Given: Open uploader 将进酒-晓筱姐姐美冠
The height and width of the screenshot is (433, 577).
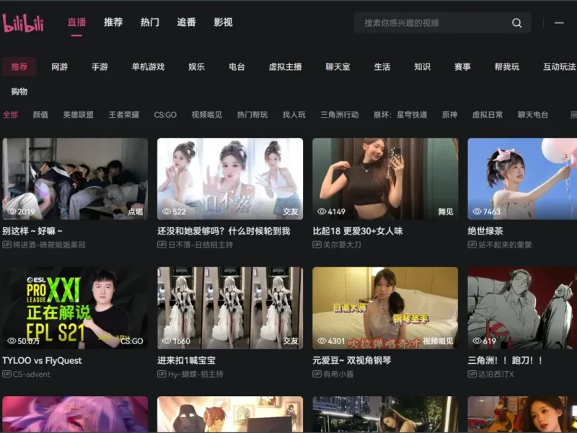Looking at the screenshot, I should (49, 245).
